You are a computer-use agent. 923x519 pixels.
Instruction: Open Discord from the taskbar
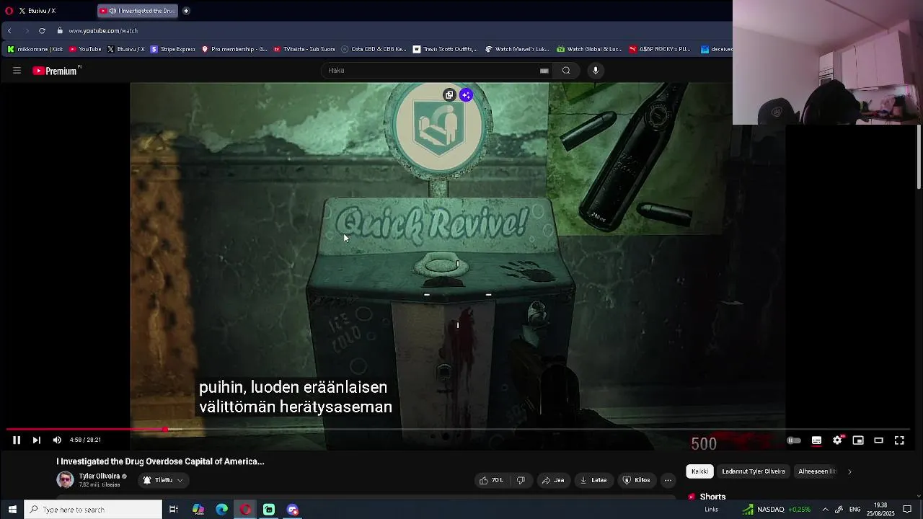tap(292, 510)
